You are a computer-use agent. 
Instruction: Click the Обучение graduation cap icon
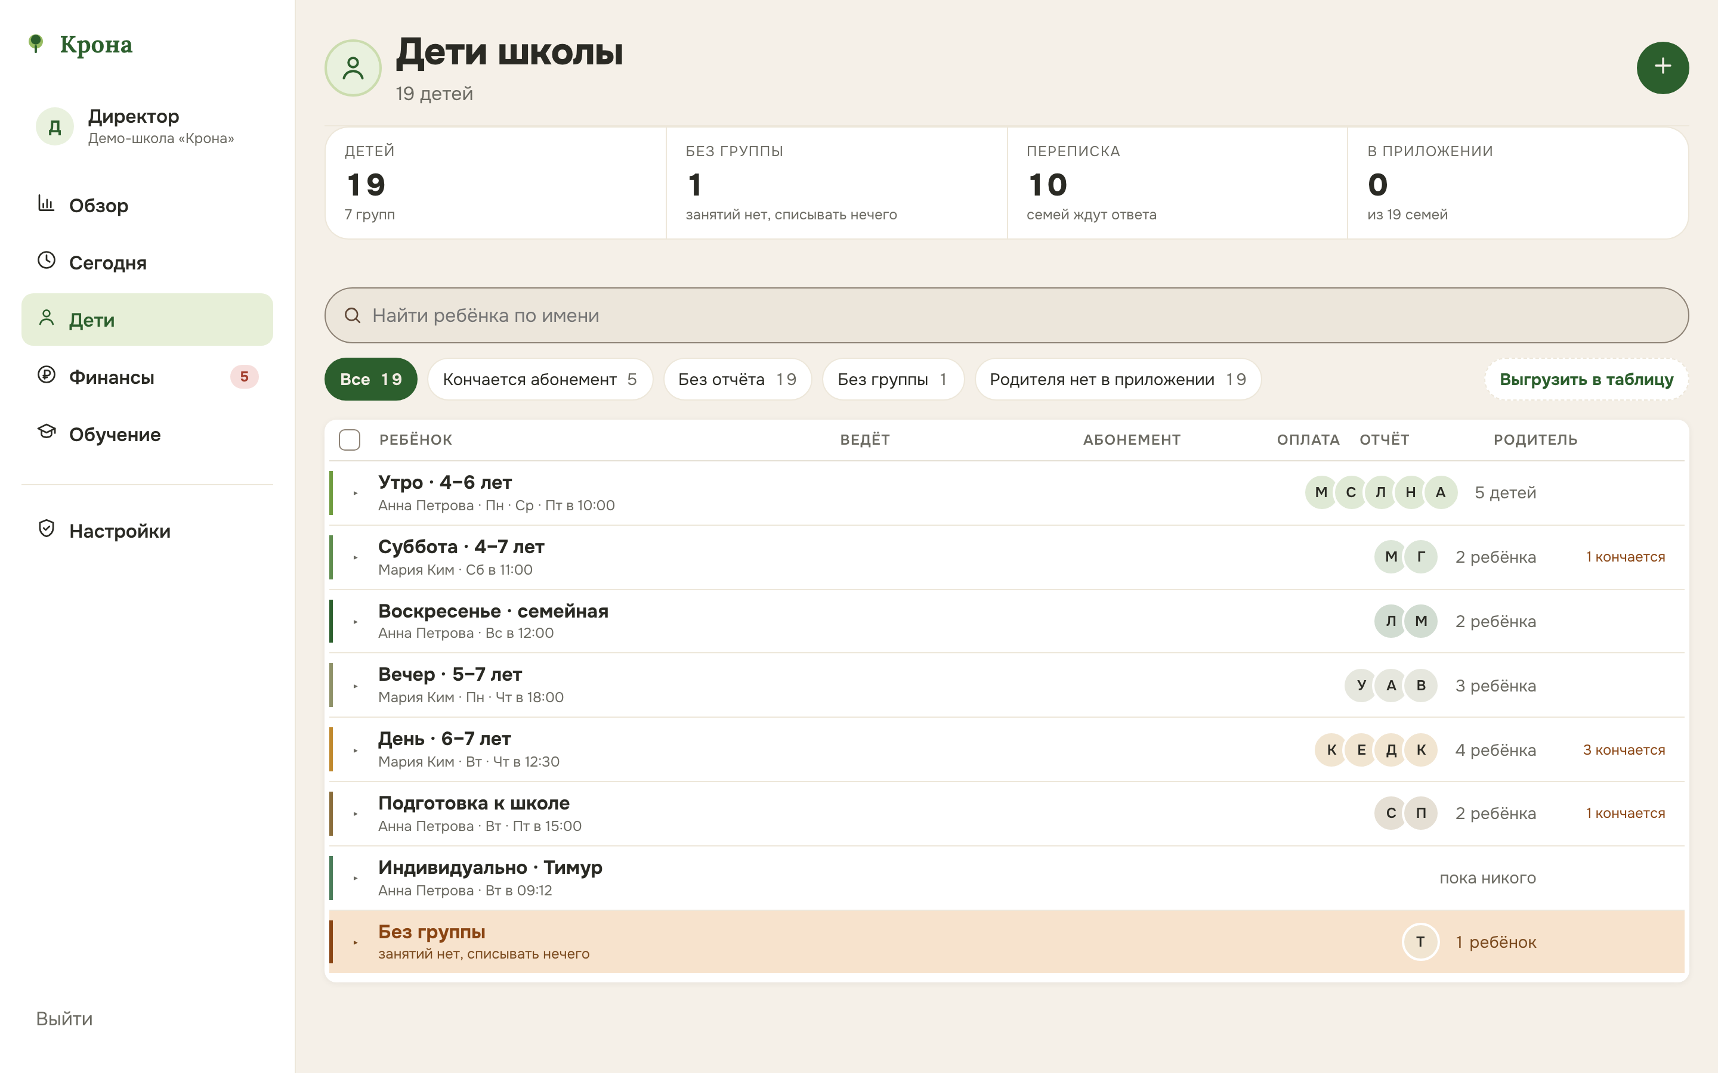pyautogui.click(x=46, y=432)
